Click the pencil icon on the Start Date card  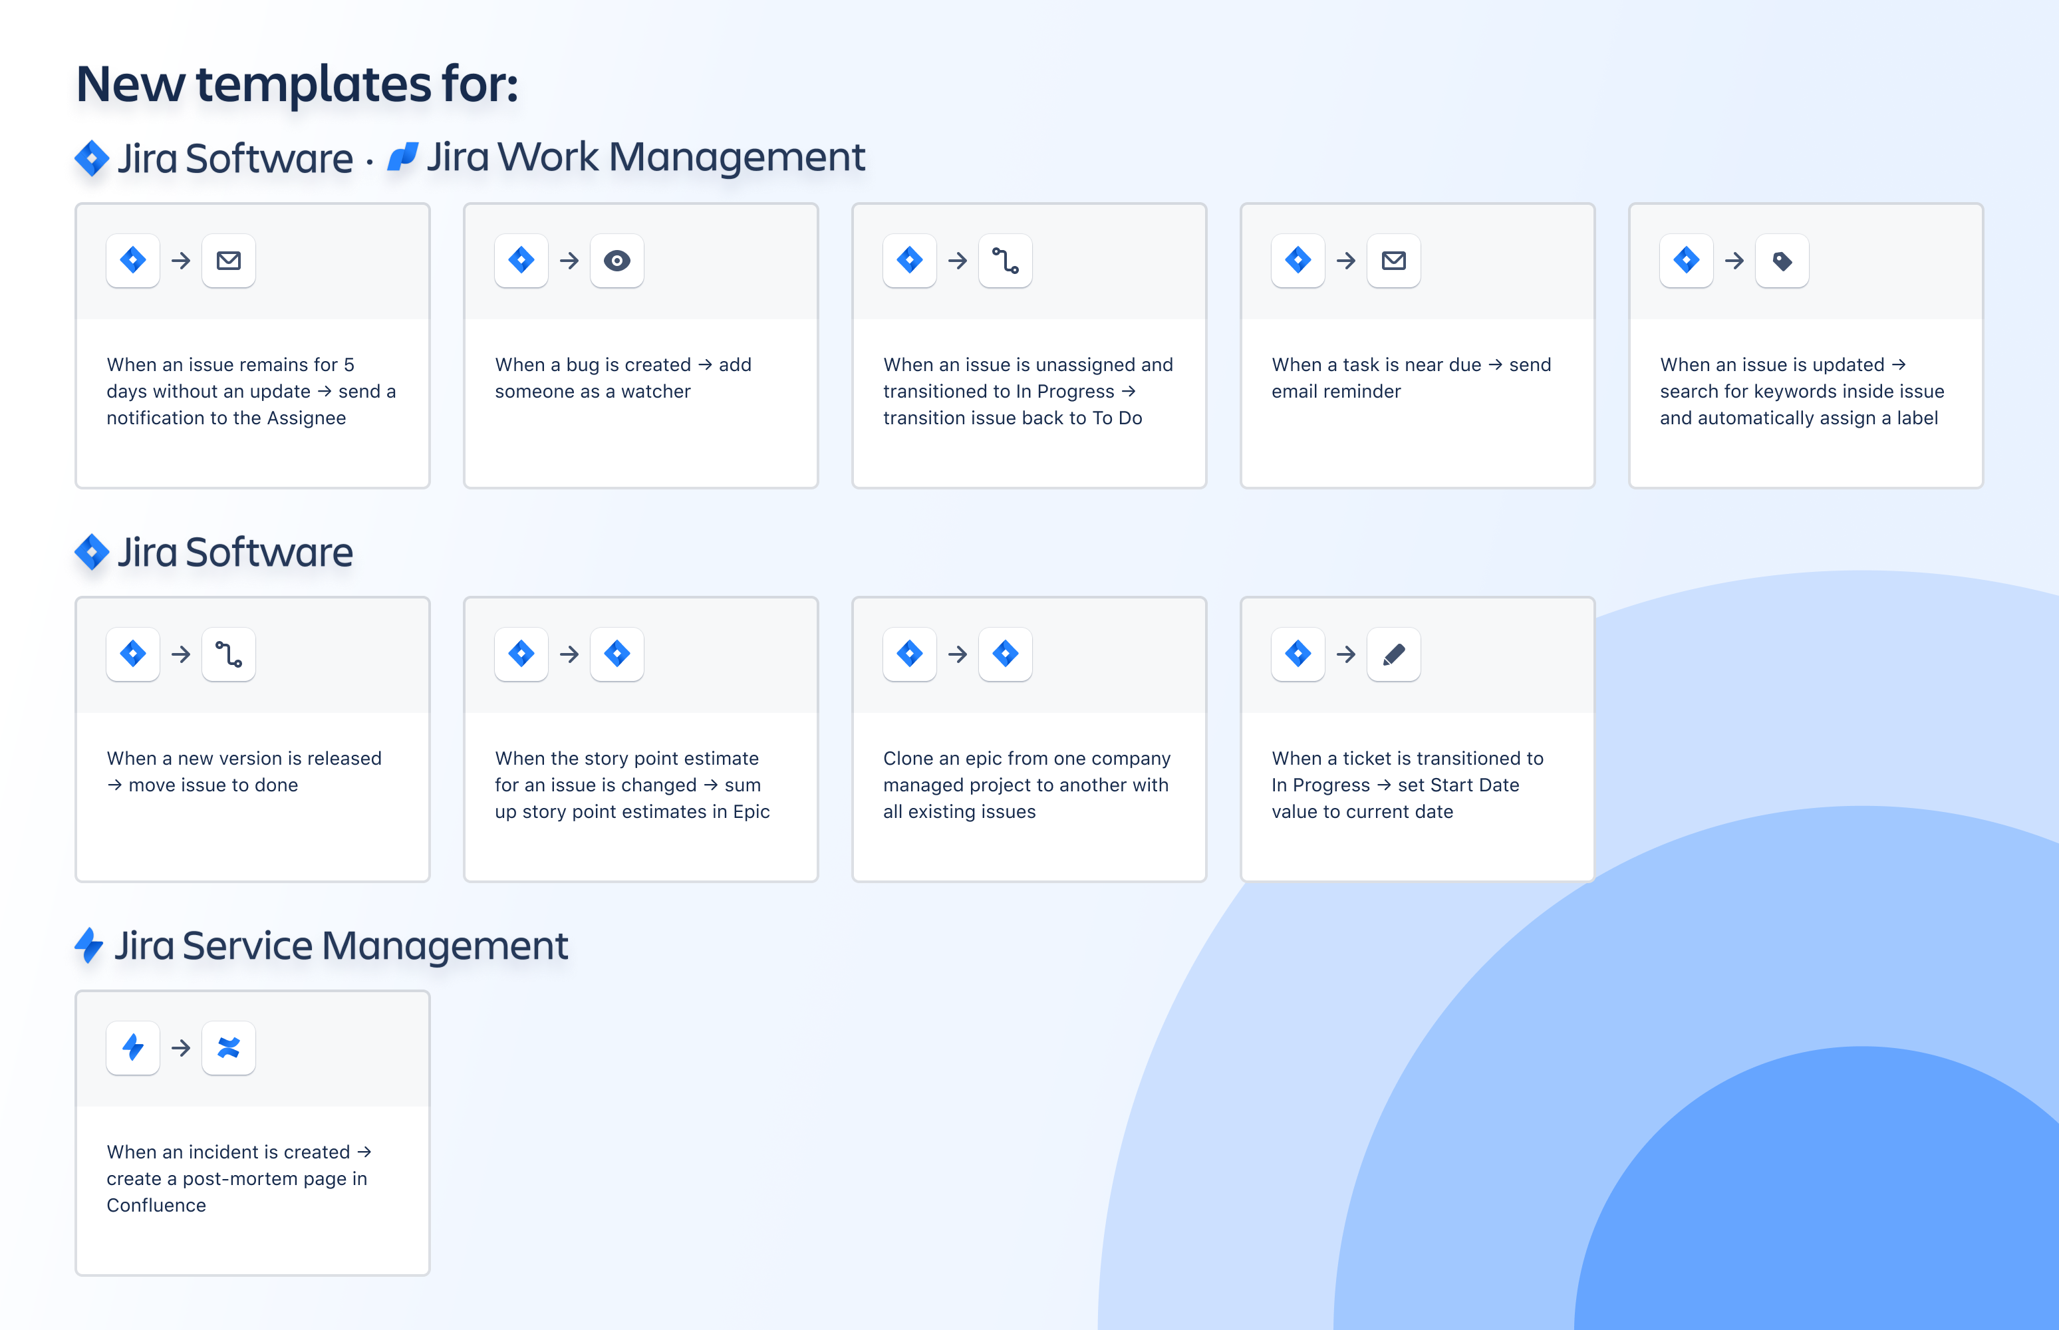(x=1393, y=654)
